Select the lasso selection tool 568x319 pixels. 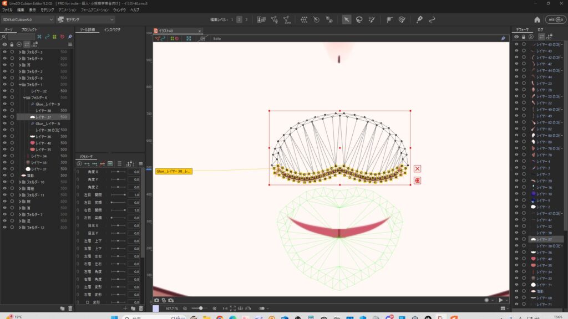[359, 19]
